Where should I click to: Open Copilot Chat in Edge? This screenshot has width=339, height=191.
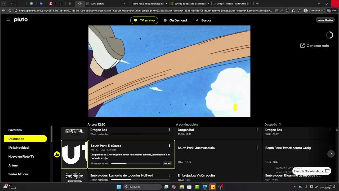click(332, 11)
